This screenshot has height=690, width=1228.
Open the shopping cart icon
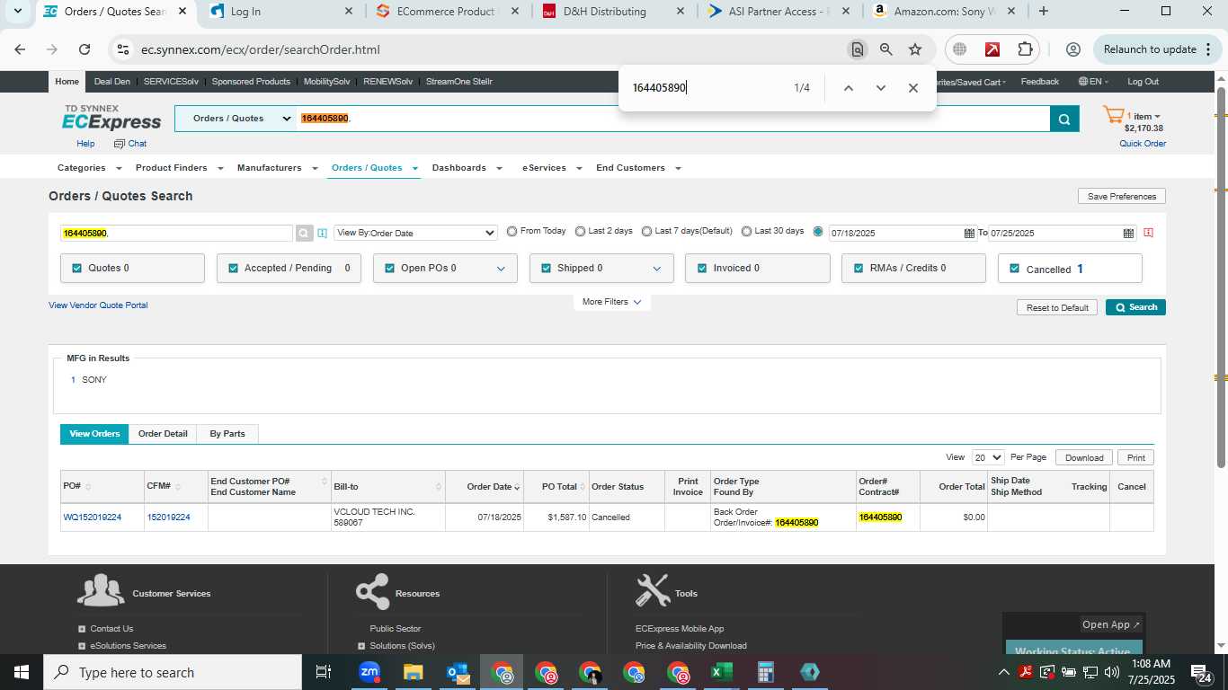coord(1114,116)
